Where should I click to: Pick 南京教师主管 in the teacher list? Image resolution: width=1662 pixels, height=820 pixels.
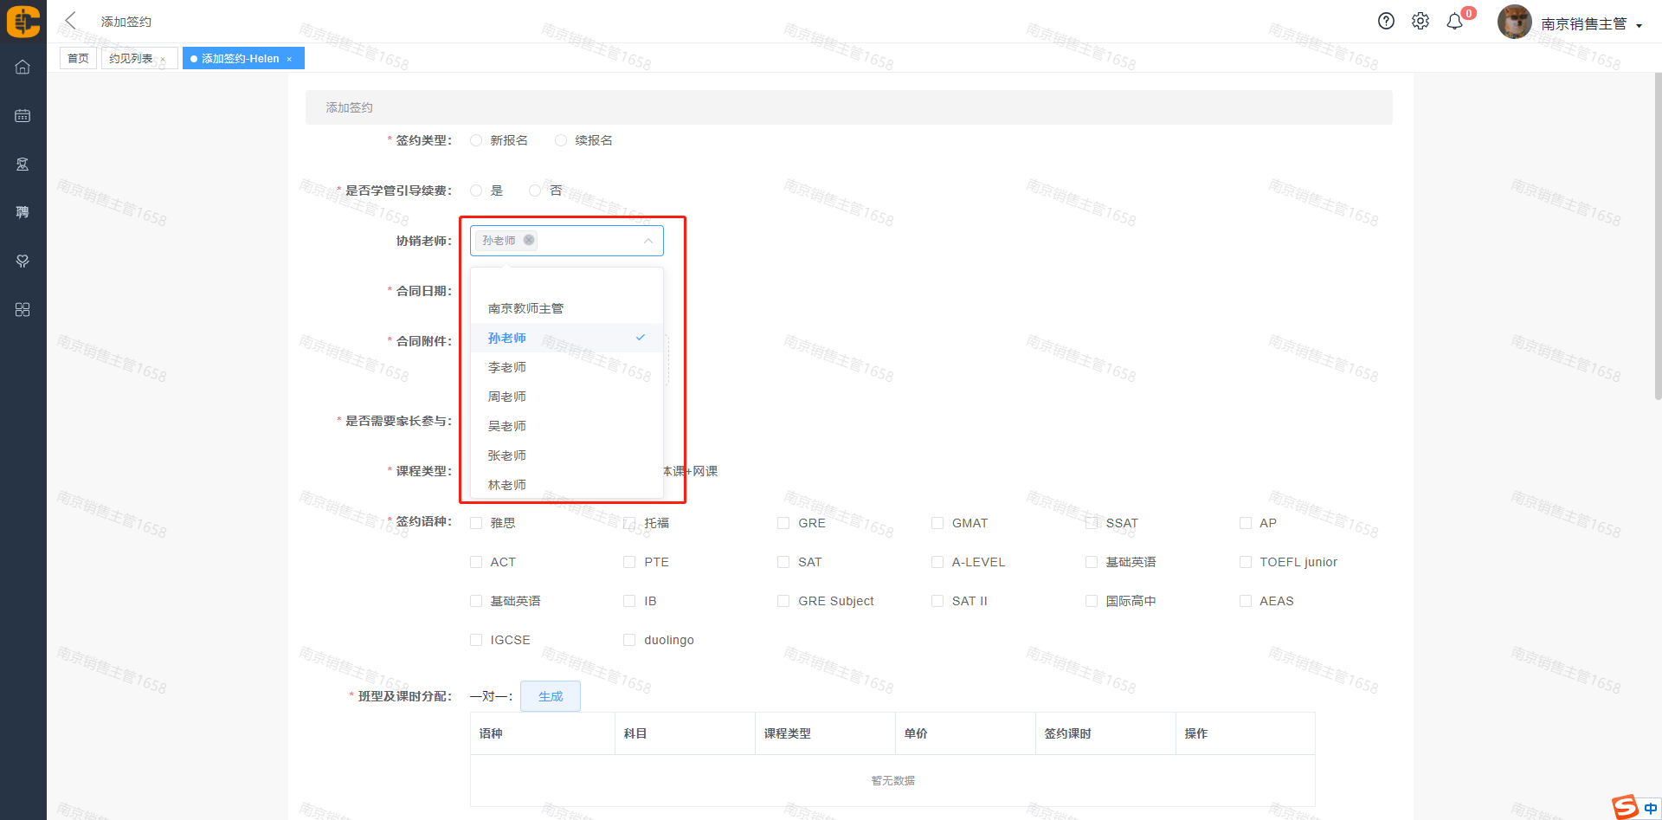[525, 308]
